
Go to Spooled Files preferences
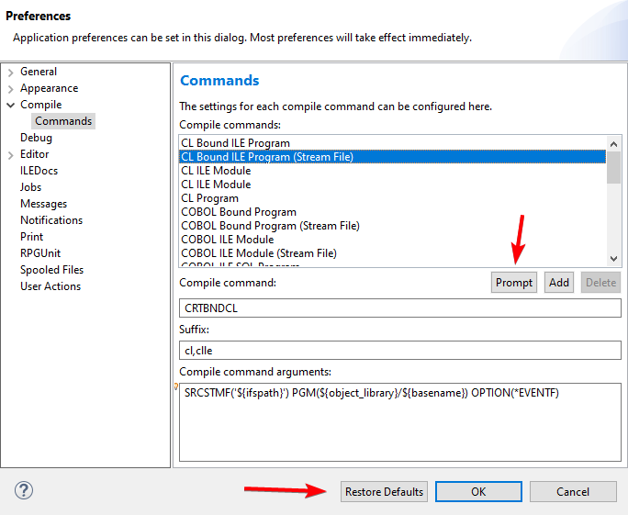(x=51, y=270)
